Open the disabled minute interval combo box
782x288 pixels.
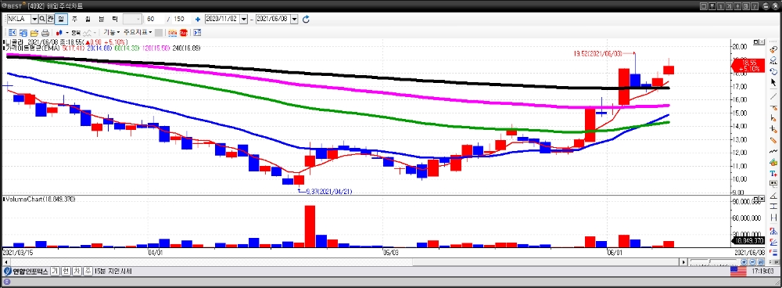click(133, 19)
